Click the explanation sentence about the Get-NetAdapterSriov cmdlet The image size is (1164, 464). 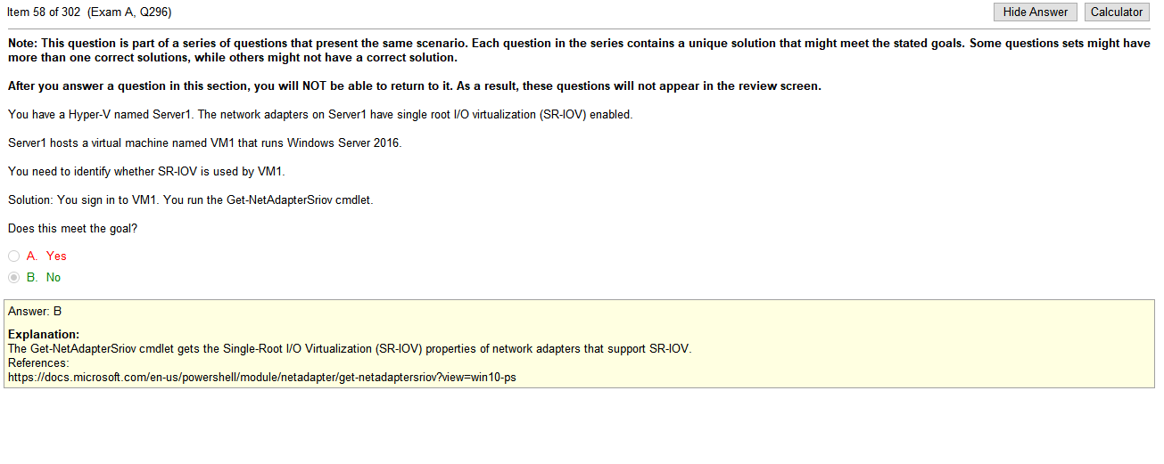(350, 348)
